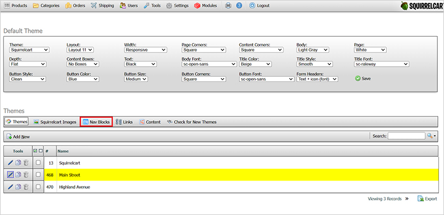Tick the checkbox for Highland Avenue row

[x=38, y=187]
